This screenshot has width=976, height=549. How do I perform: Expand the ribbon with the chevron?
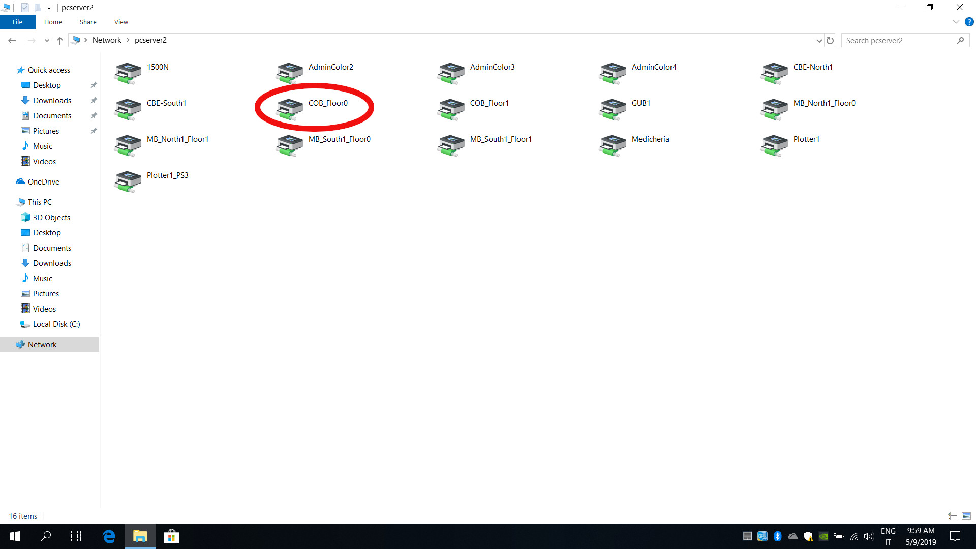pyautogui.click(x=956, y=22)
